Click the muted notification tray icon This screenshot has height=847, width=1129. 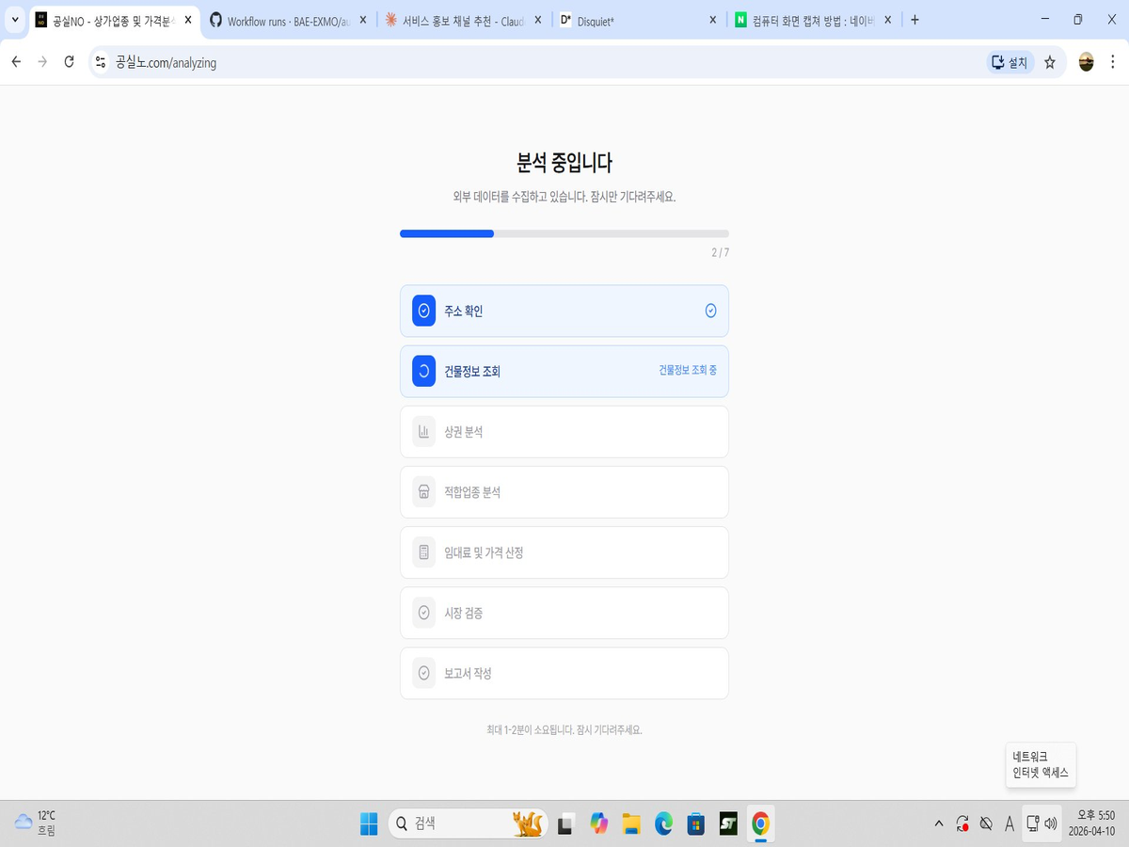986,824
